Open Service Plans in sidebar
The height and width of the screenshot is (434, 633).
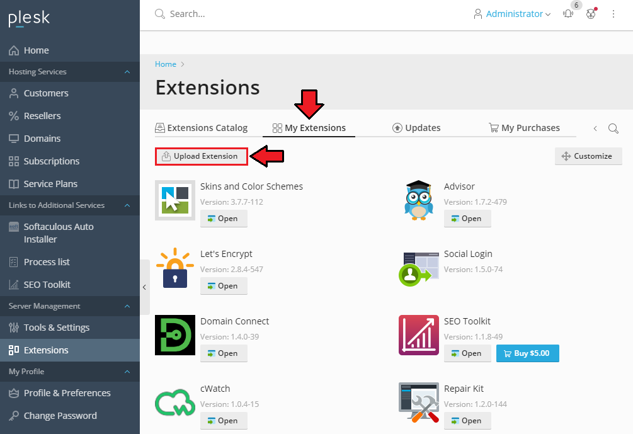(x=70, y=184)
